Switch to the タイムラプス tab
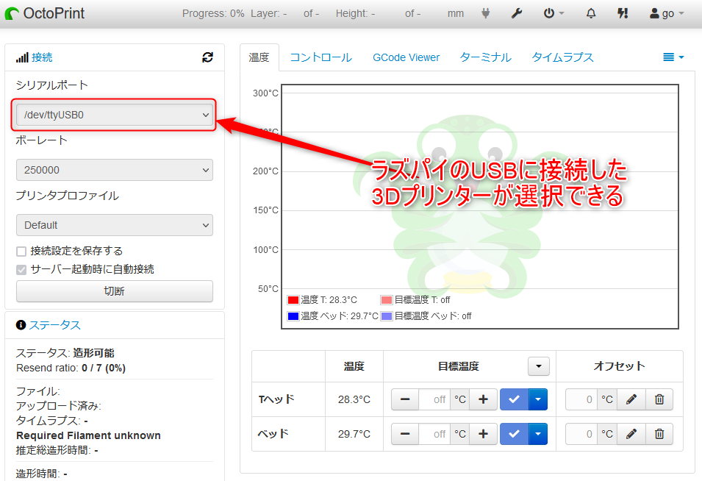Image resolution: width=702 pixels, height=481 pixels. click(x=562, y=57)
